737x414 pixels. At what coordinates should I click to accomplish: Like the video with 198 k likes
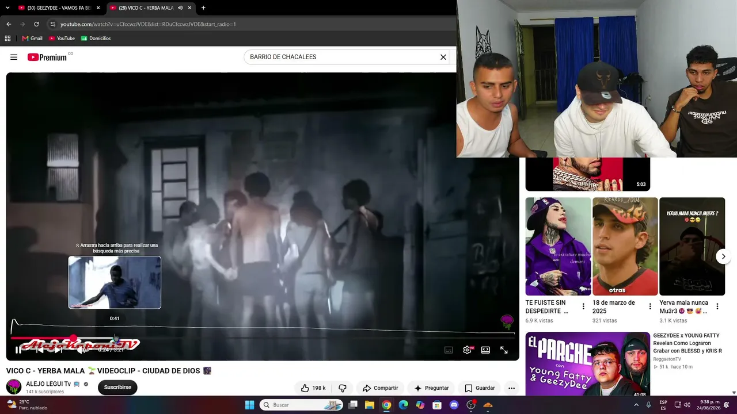(313, 388)
